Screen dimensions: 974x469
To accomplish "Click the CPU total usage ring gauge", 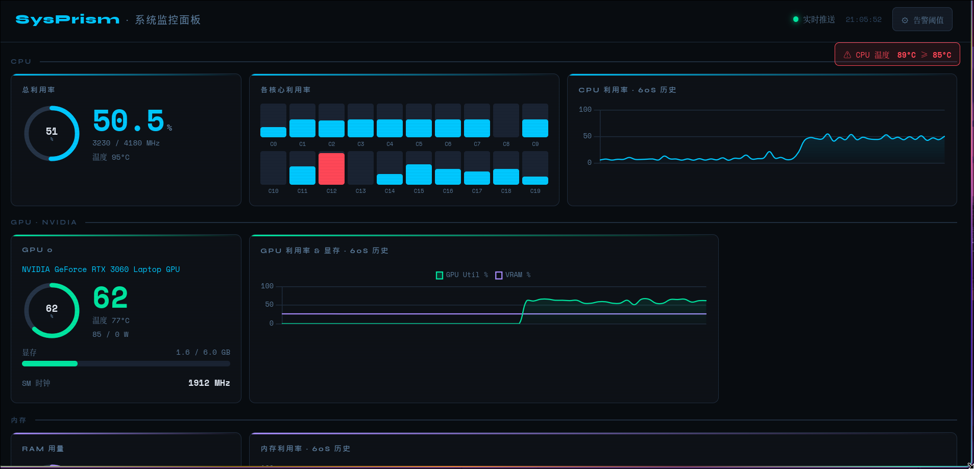I will point(52,133).
